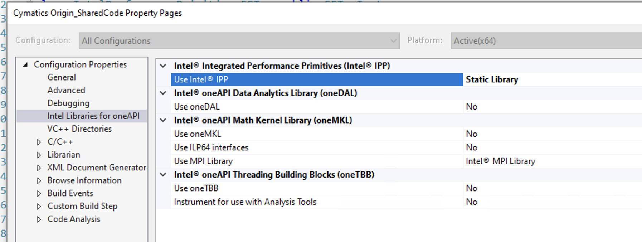Open the Configuration dropdown
The image size is (642, 242).
point(239,41)
